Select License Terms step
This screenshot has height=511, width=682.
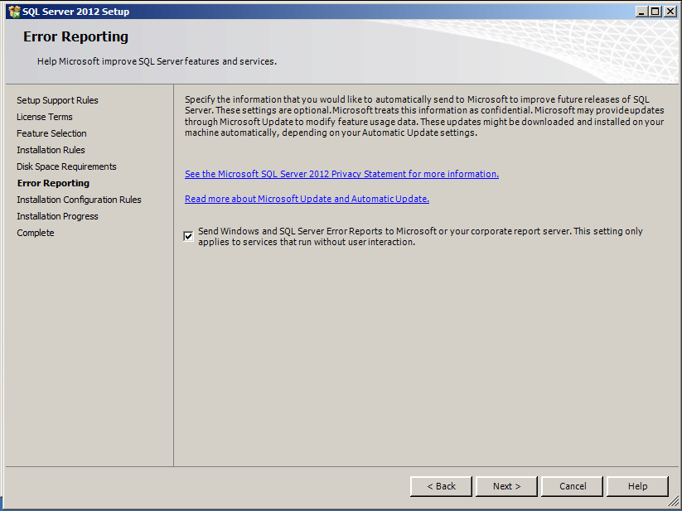pos(45,117)
